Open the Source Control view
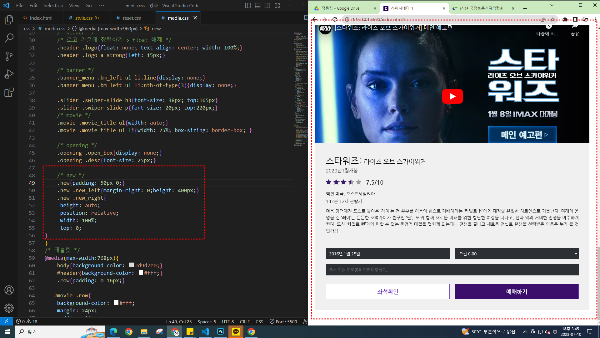Image resolution: width=600 pixels, height=338 pixels. click(x=9, y=56)
